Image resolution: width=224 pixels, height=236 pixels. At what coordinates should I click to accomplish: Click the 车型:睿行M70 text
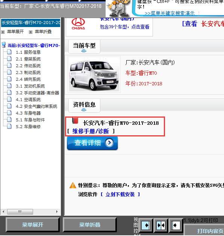pyautogui.click(x=141, y=73)
